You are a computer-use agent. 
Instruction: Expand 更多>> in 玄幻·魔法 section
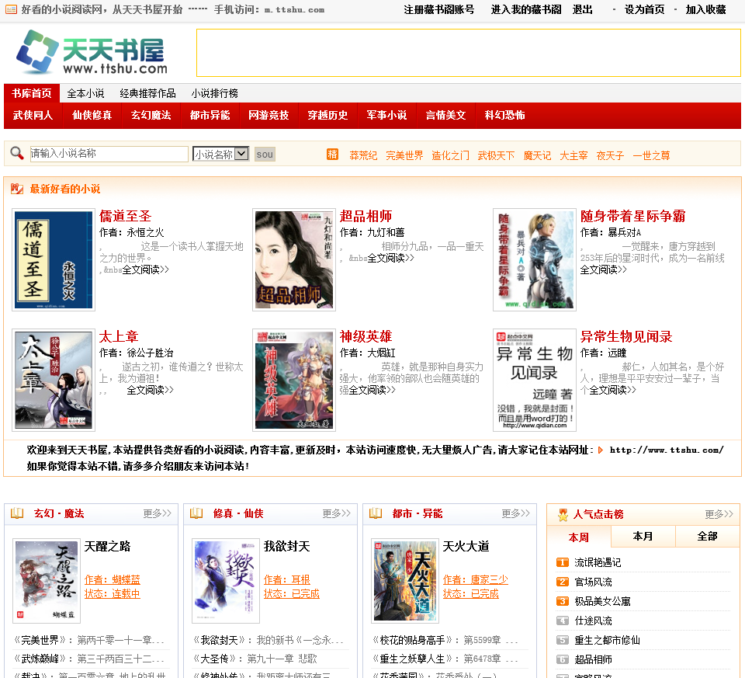click(x=158, y=513)
